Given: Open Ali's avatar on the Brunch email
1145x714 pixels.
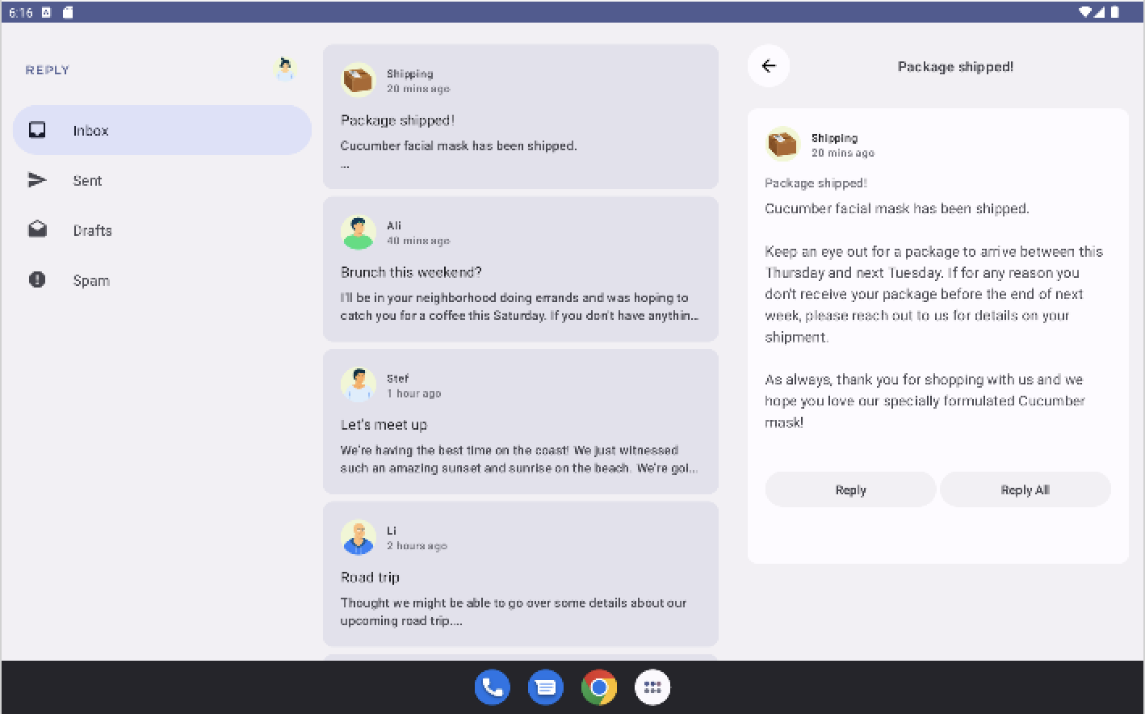Looking at the screenshot, I should [358, 232].
